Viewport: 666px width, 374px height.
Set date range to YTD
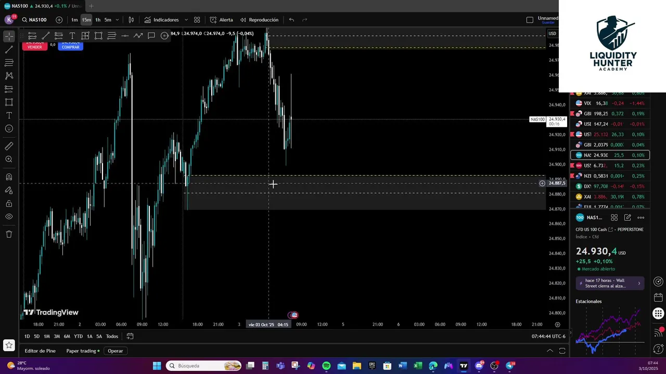(x=78, y=336)
